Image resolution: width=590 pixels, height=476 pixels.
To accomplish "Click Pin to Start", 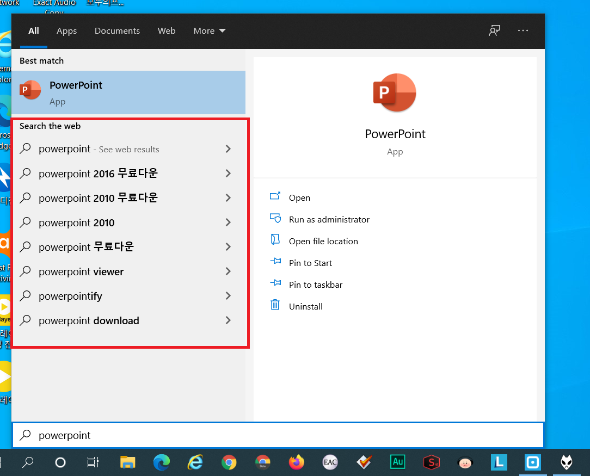I will (x=310, y=263).
